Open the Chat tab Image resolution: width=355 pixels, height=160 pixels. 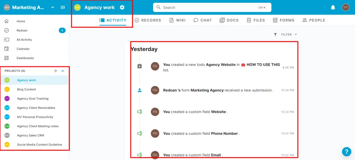tap(202, 20)
